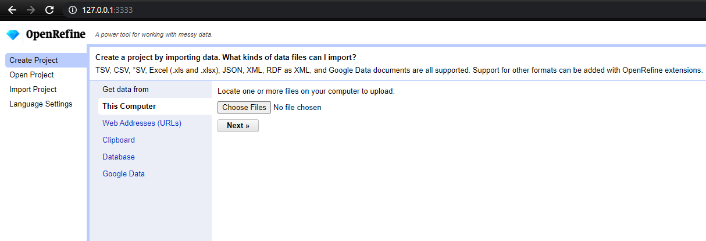
Task: Open the Google Data source option
Action: click(x=123, y=174)
